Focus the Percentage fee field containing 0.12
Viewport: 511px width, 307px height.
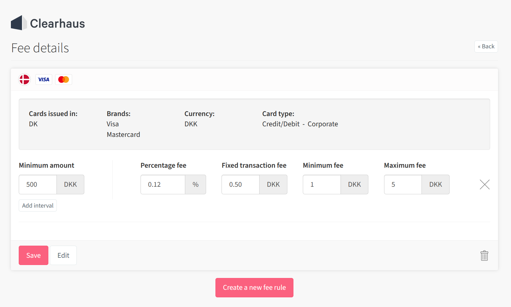tap(163, 184)
